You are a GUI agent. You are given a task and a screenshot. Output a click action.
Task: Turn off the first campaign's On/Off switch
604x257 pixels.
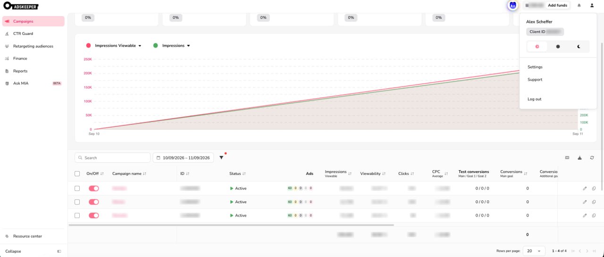[94, 188]
